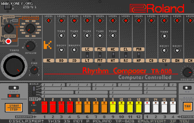
Task: Click the CY Decay knob
Action: (x=164, y=50)
